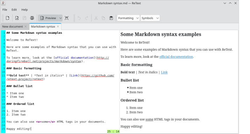Click the Undo arrow icon

pyautogui.click(x=79, y=18)
